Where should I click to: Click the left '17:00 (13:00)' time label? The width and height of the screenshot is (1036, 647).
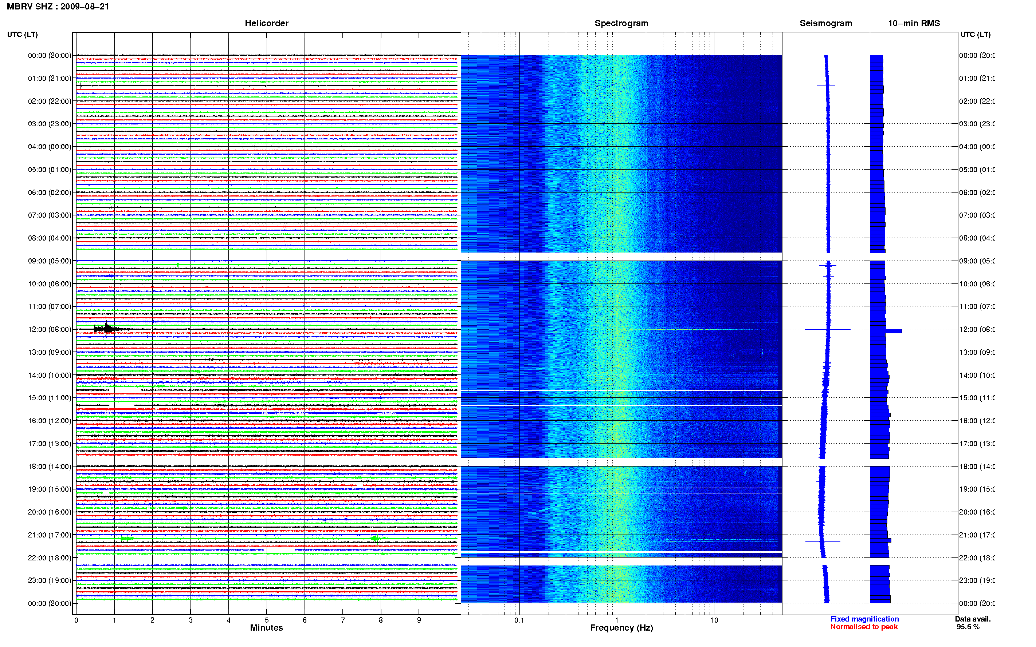click(x=50, y=444)
